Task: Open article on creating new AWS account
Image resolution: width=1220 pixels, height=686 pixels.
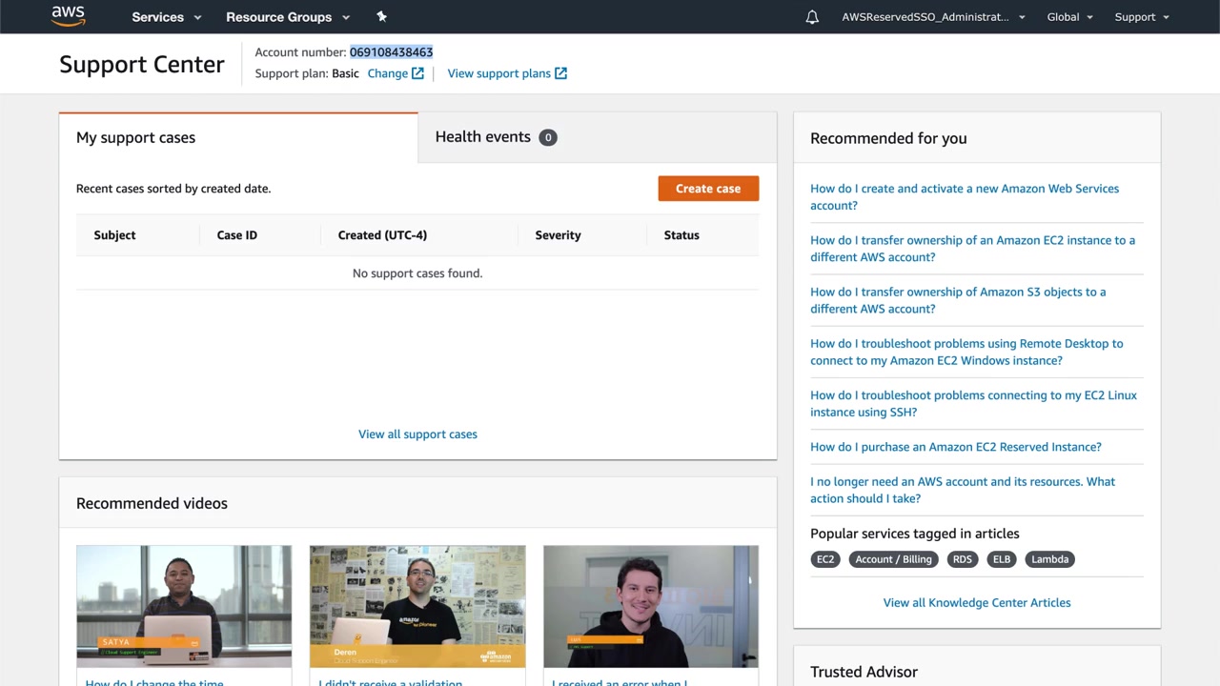Action: pyautogui.click(x=965, y=197)
